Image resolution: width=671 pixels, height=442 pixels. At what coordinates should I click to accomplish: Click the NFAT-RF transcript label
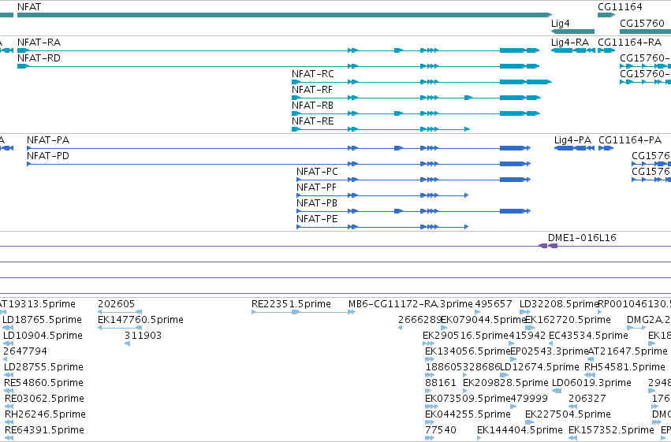(x=312, y=90)
